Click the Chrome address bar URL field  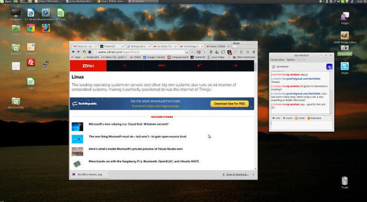[x=141, y=52]
